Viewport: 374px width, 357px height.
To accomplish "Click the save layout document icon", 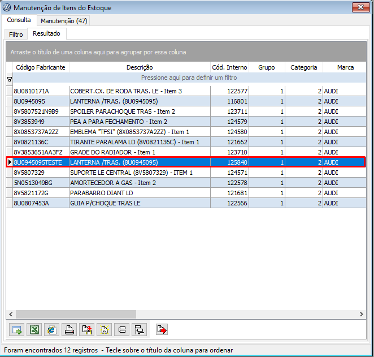I will point(87,330).
